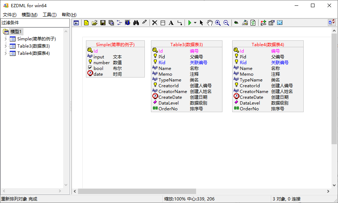Expand the Simple(简单的例子) tree node

coord(6,39)
